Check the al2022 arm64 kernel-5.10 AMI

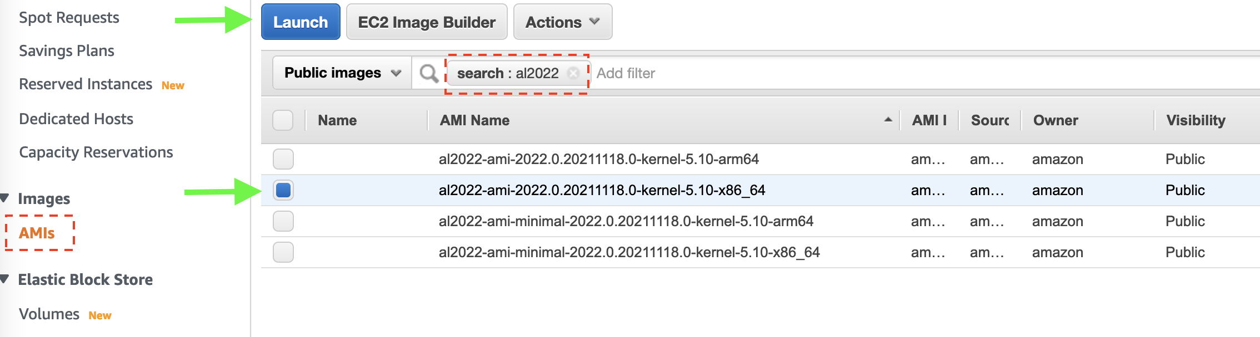coord(283,159)
